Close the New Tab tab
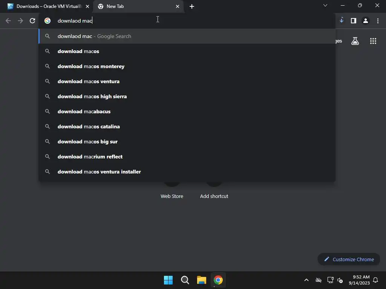The width and height of the screenshot is (386, 289). [178, 6]
